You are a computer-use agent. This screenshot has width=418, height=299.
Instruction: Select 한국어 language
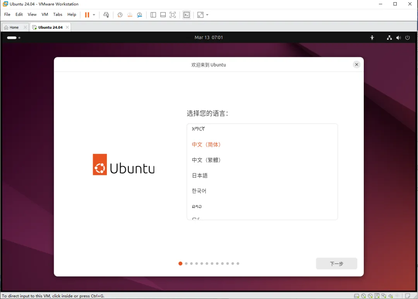(262, 191)
